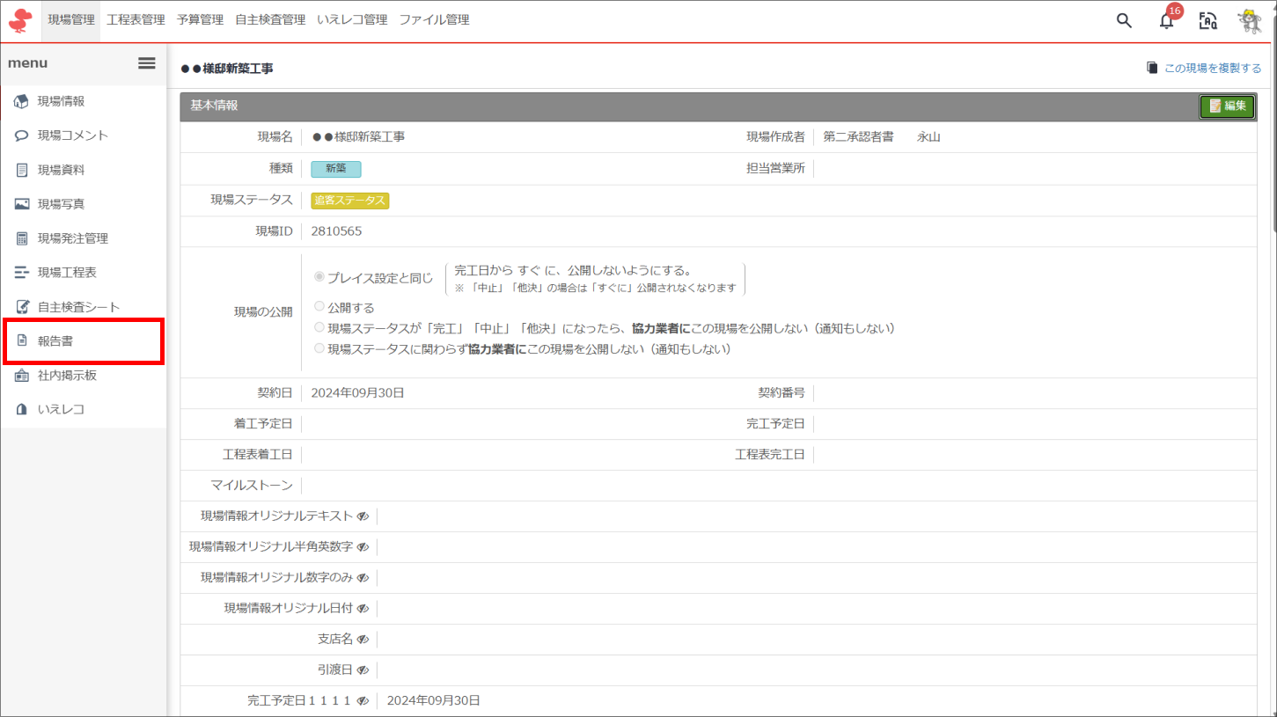Switch to 工程表管理 top menu
Viewport: 1277px width, 717px height.
[136, 19]
